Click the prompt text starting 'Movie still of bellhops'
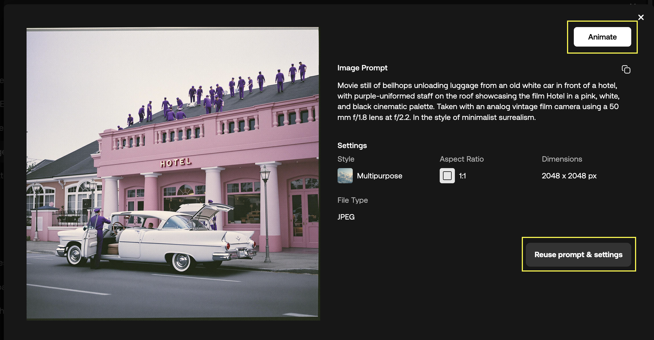The image size is (654, 340). click(x=478, y=101)
